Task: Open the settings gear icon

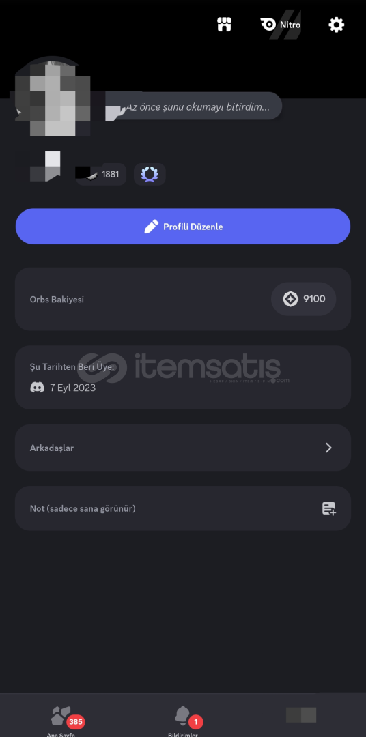Action: (x=337, y=25)
